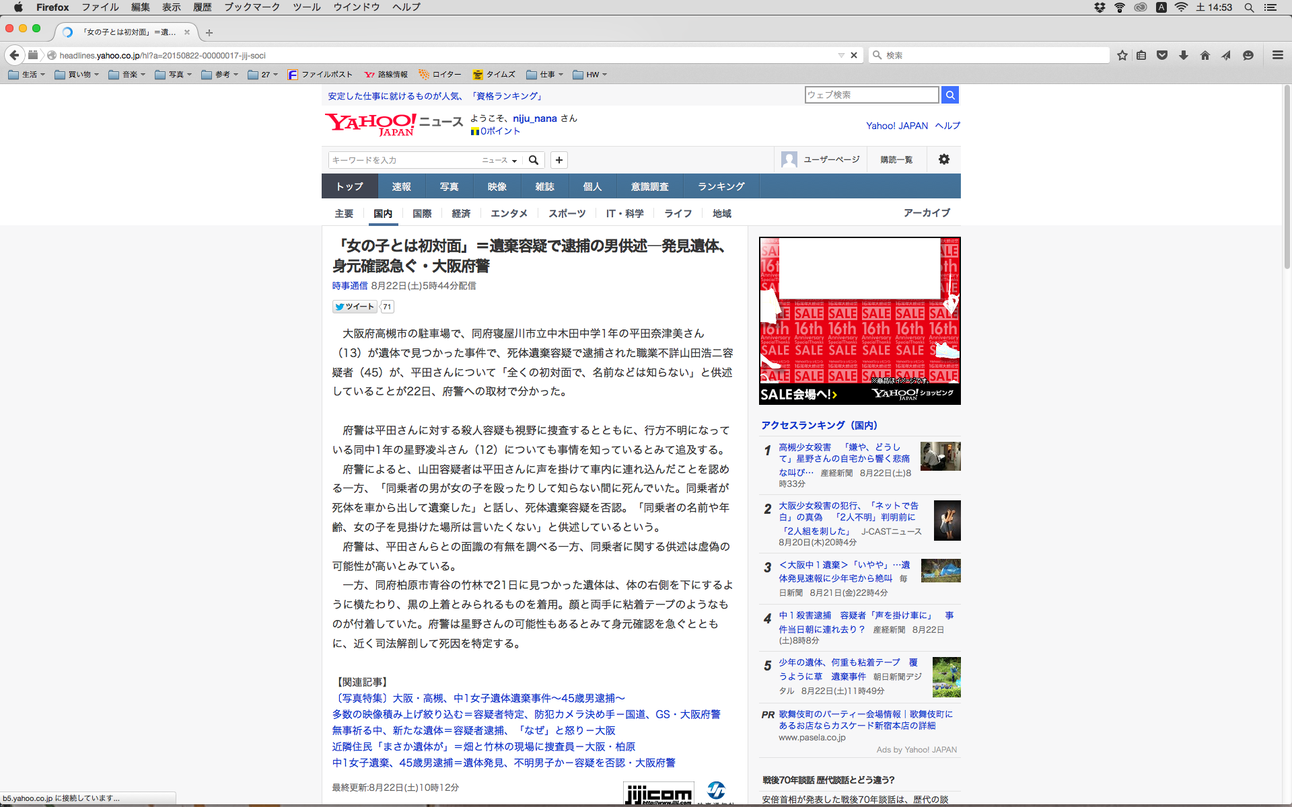Expand the ニュース search scope dropdown

[499, 160]
